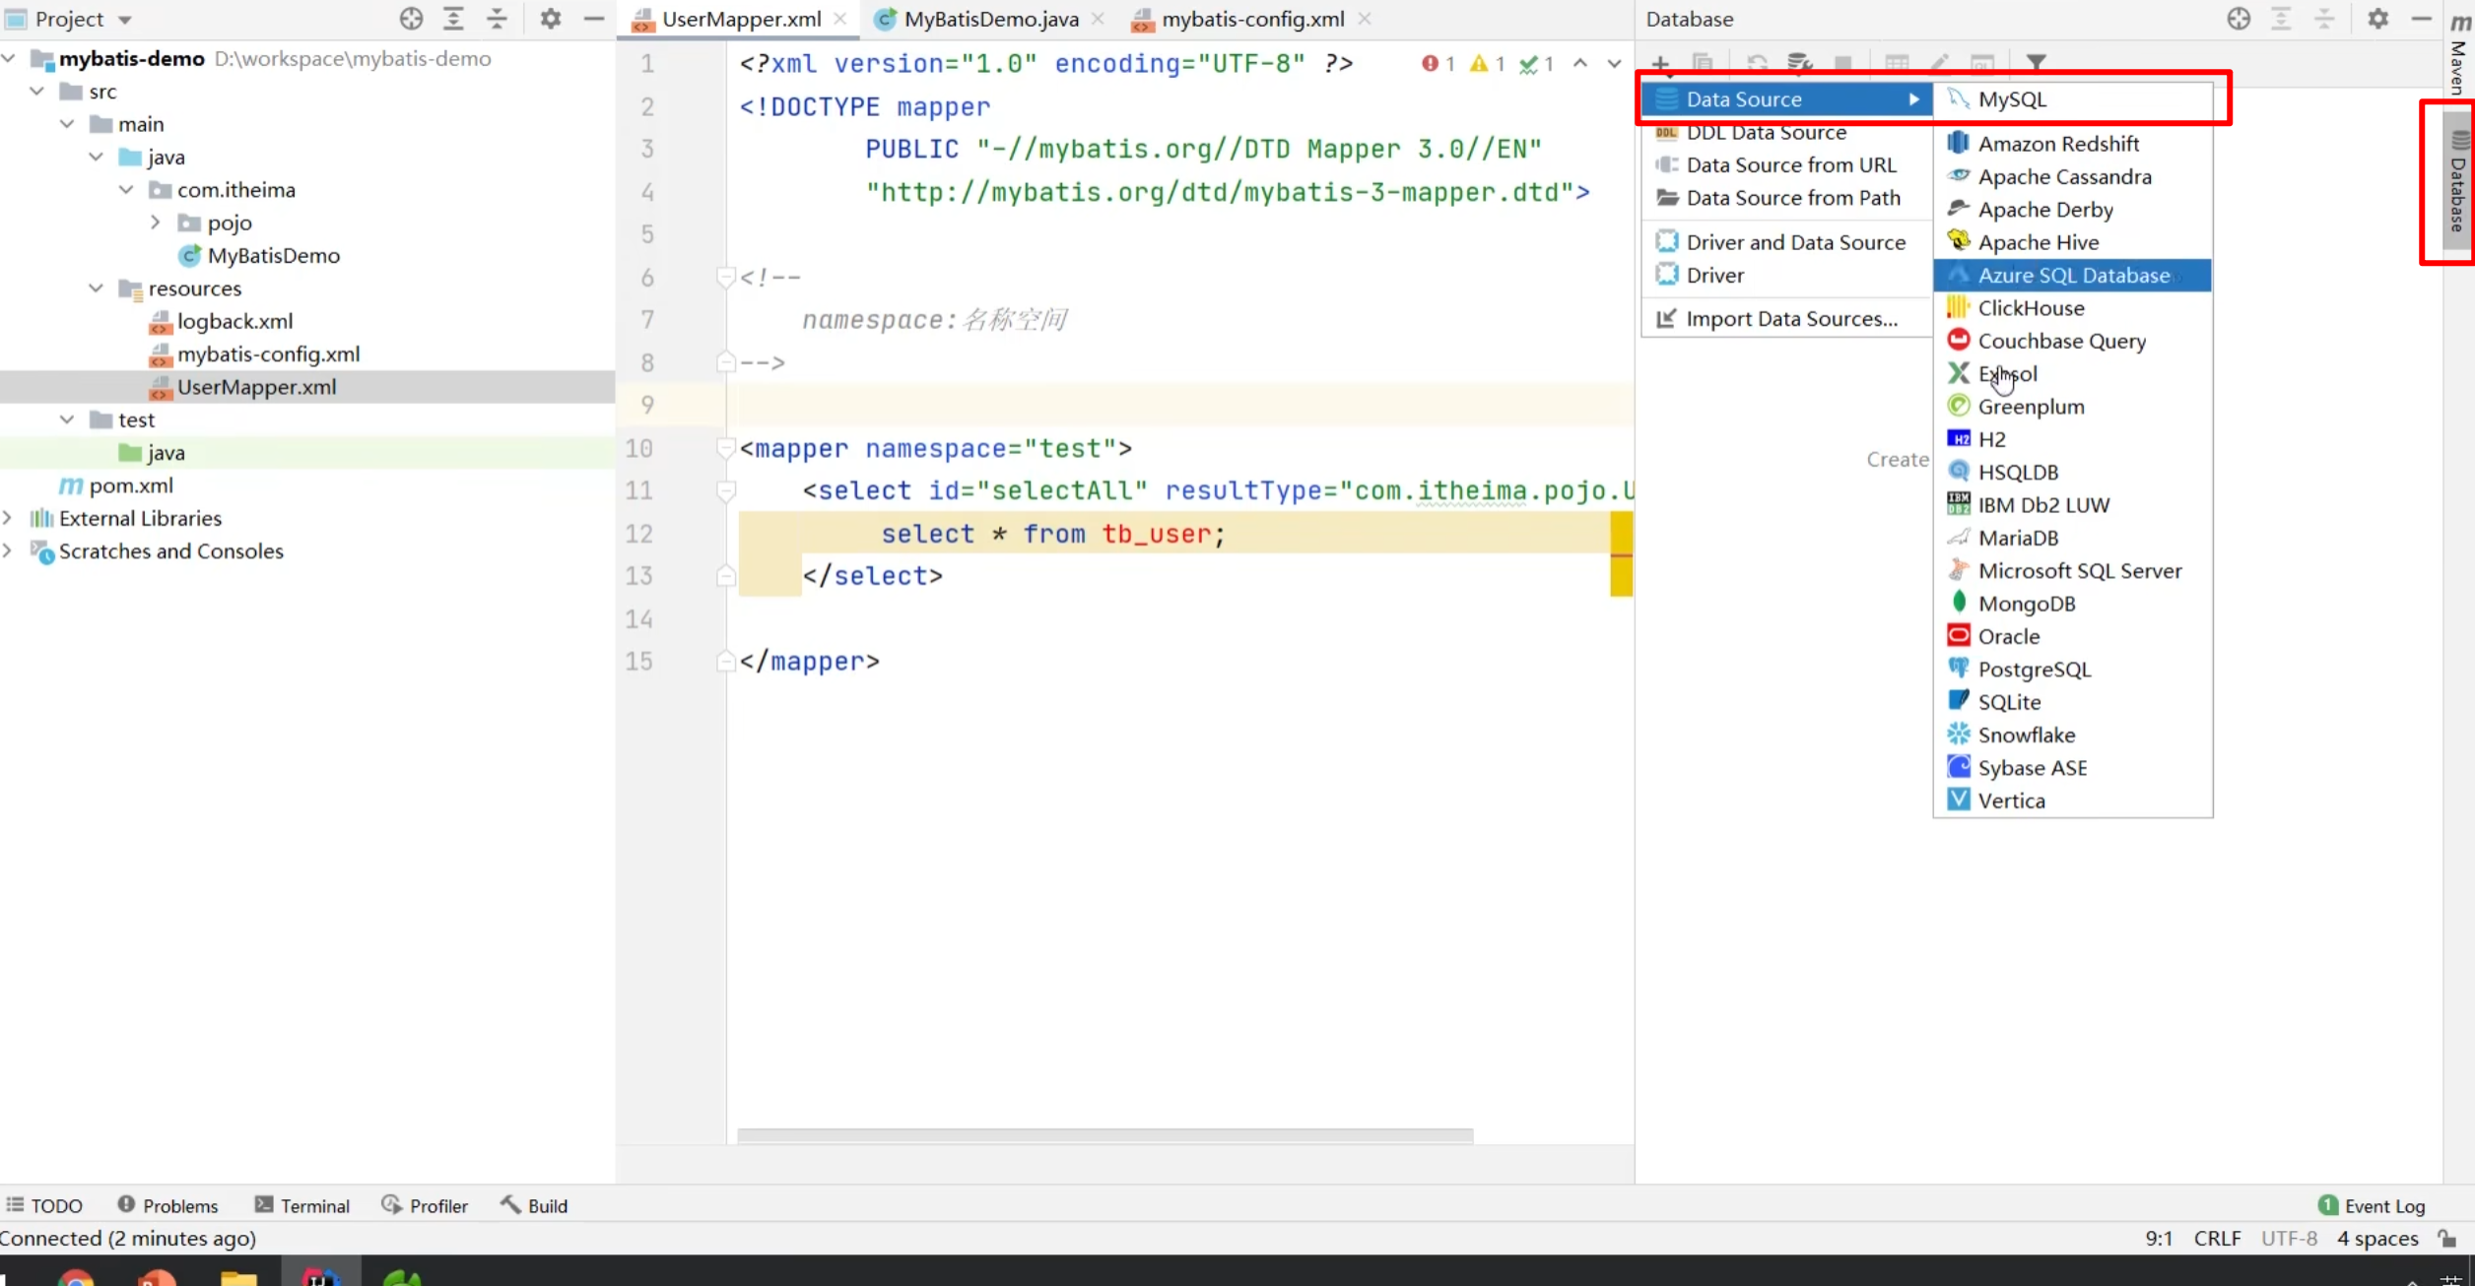Open Data Source Properties wrench icon
Image resolution: width=2475 pixels, height=1286 pixels.
pos(1800,64)
